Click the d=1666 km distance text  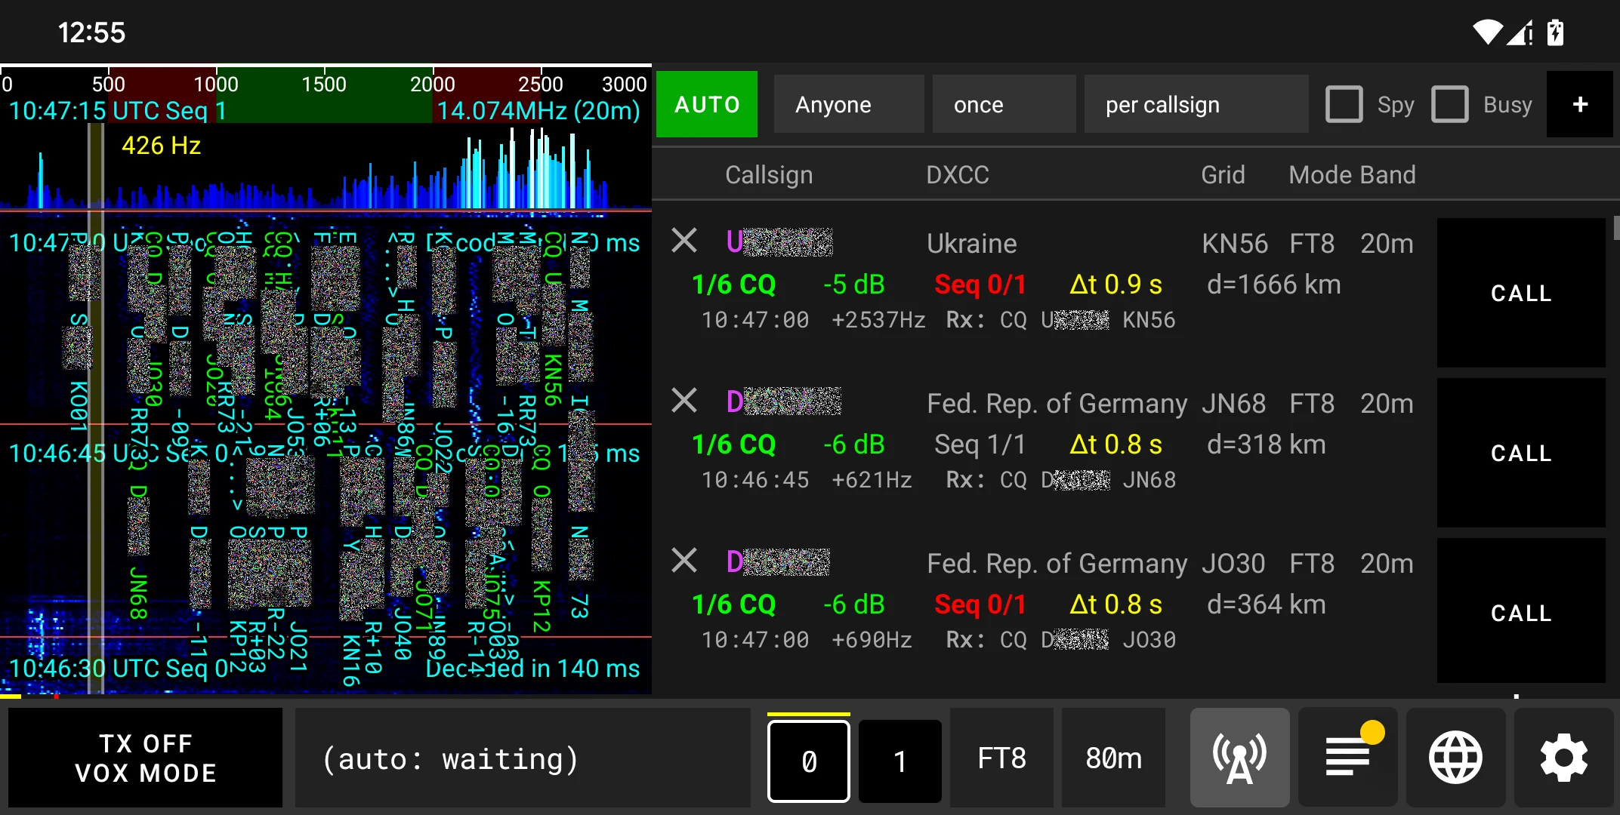click(1274, 284)
